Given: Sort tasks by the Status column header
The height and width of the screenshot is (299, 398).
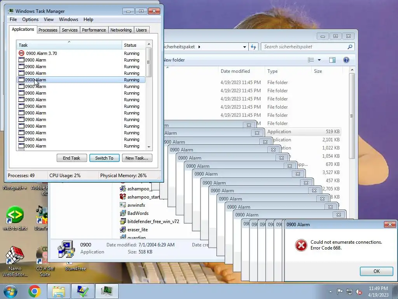Looking at the screenshot, I should [134, 45].
